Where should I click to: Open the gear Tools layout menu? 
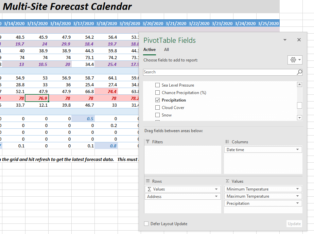(x=295, y=60)
